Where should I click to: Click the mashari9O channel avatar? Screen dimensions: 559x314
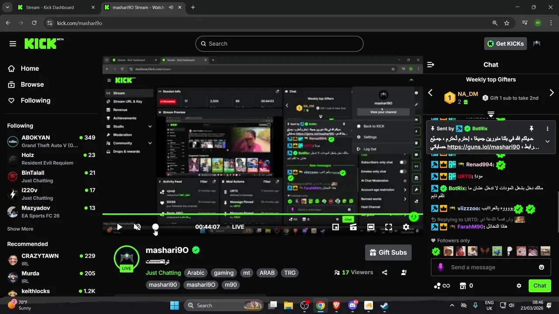pos(126,258)
